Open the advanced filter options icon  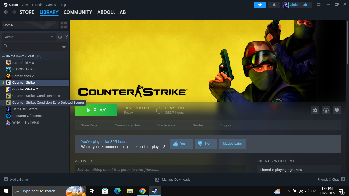pyautogui.click(x=64, y=46)
